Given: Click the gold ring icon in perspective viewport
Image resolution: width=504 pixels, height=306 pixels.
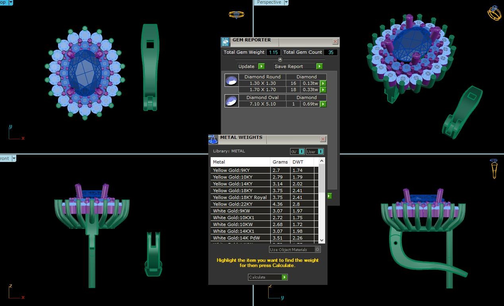Looking at the screenshot, I should [494, 13].
